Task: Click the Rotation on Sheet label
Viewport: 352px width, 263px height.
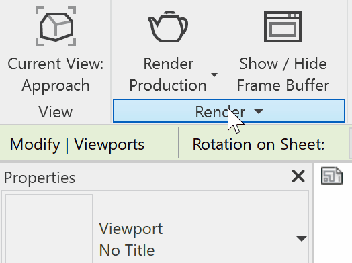Action: [259, 144]
